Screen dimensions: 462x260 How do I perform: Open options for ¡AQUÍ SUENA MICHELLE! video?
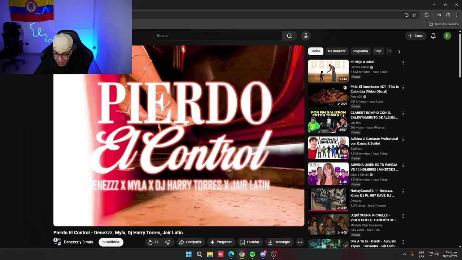(x=403, y=216)
